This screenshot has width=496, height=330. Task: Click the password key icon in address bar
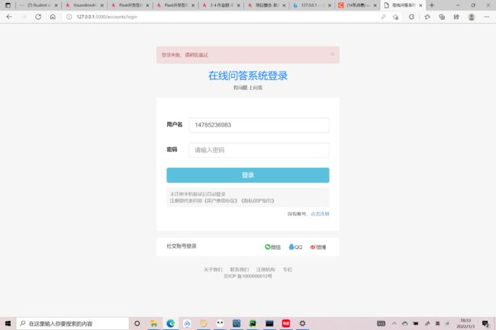383,17
